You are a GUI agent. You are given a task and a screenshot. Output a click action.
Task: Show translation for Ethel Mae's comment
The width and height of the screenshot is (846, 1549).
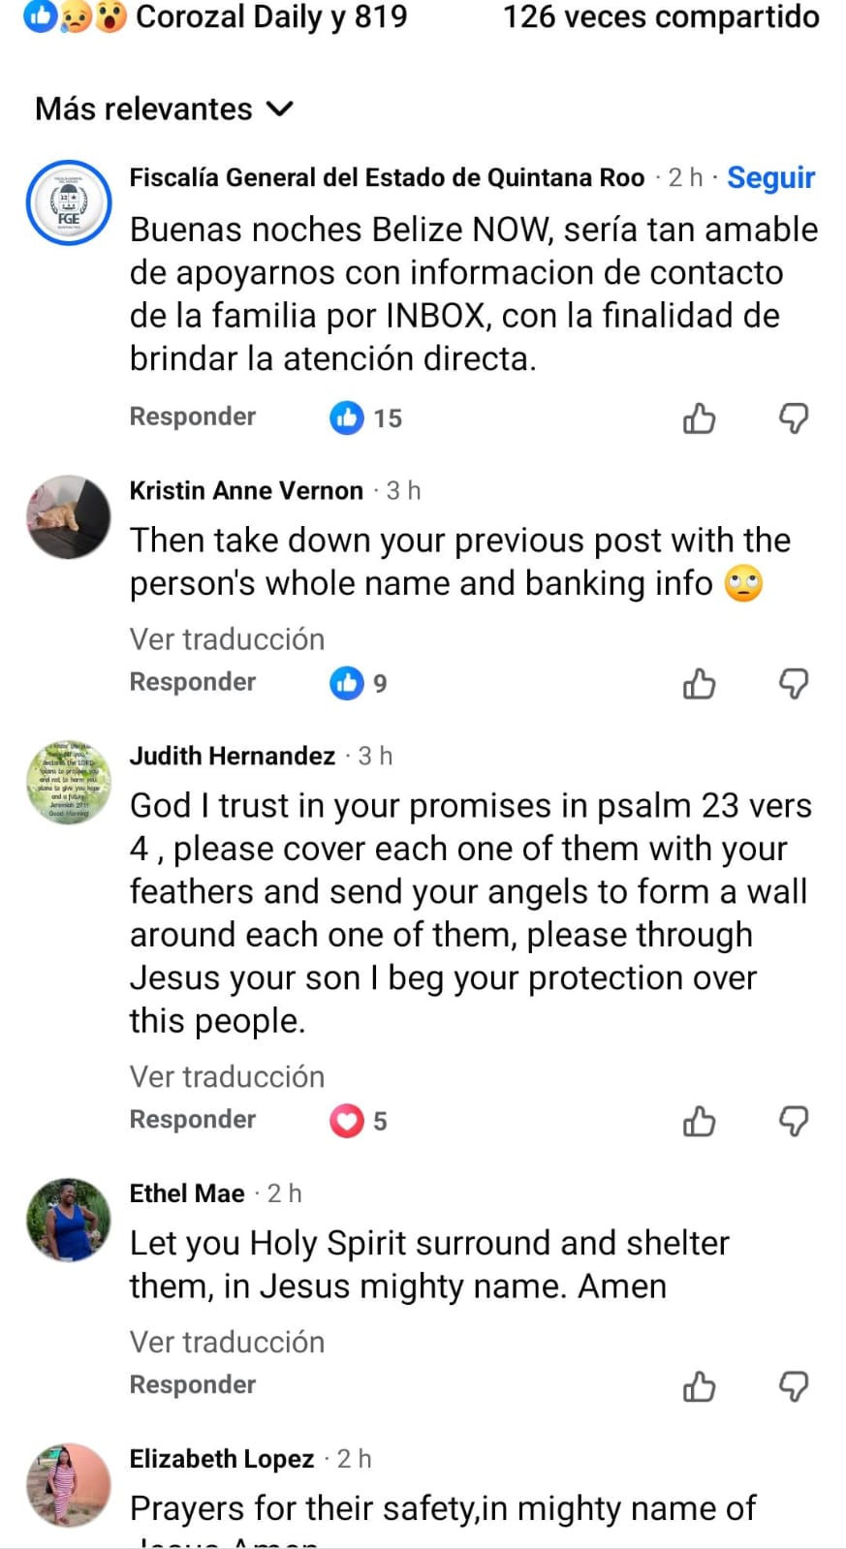[x=227, y=1343]
